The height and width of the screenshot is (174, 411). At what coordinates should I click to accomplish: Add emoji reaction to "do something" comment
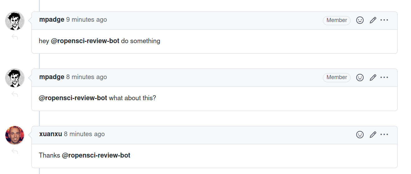tap(360, 20)
